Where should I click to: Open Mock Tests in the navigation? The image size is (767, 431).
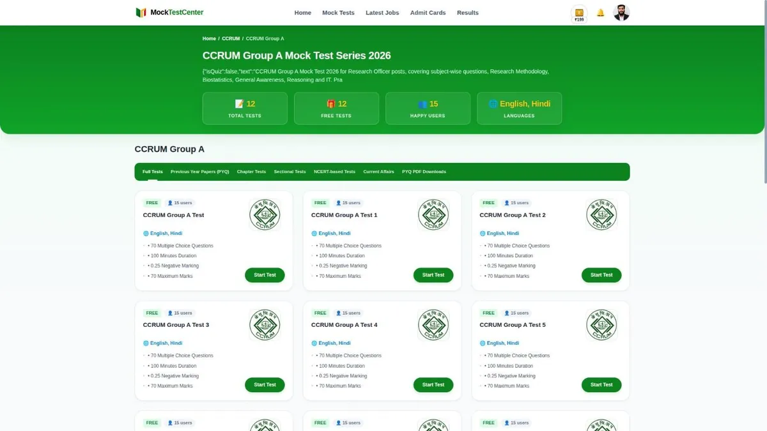click(x=338, y=13)
